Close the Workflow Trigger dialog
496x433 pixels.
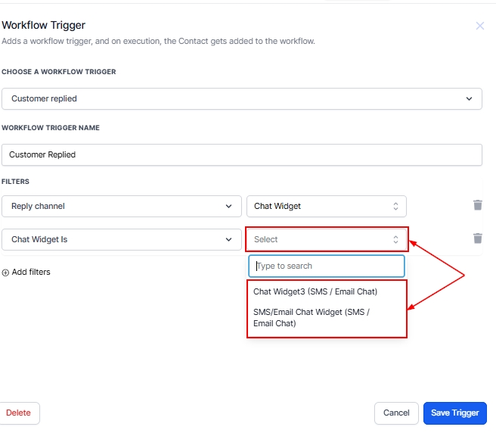click(479, 26)
